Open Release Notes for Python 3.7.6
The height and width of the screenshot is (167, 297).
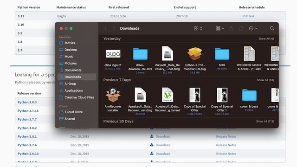point(226,145)
